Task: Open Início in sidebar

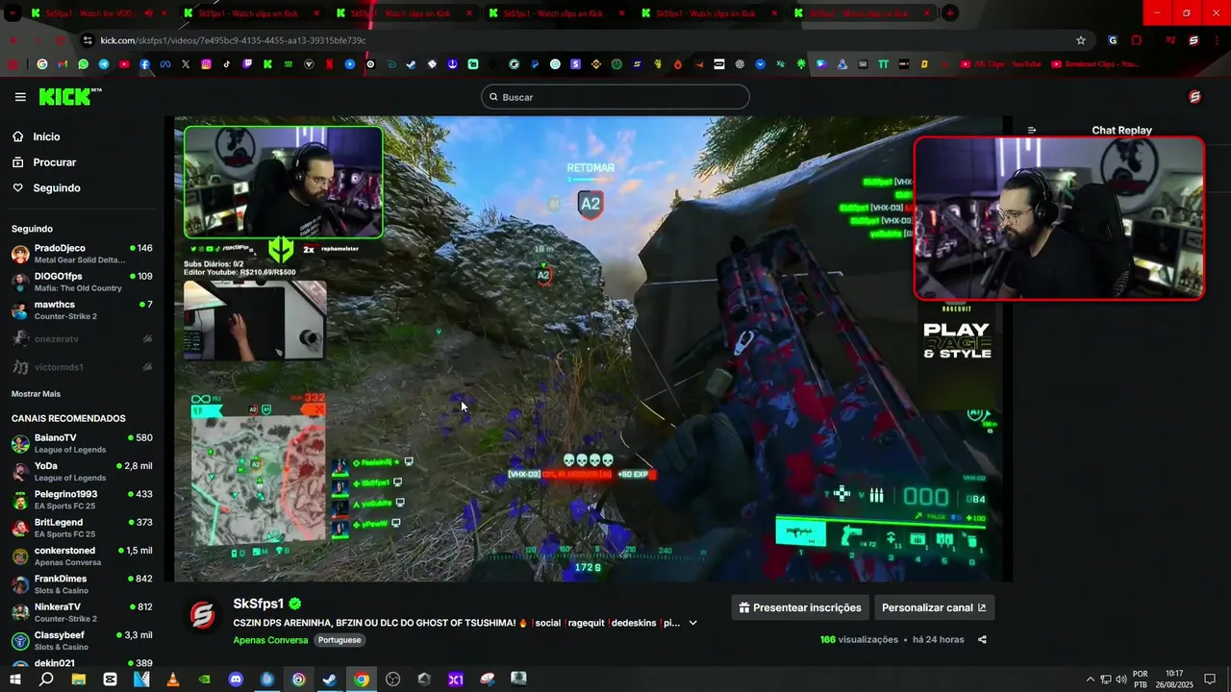Action: click(46, 136)
